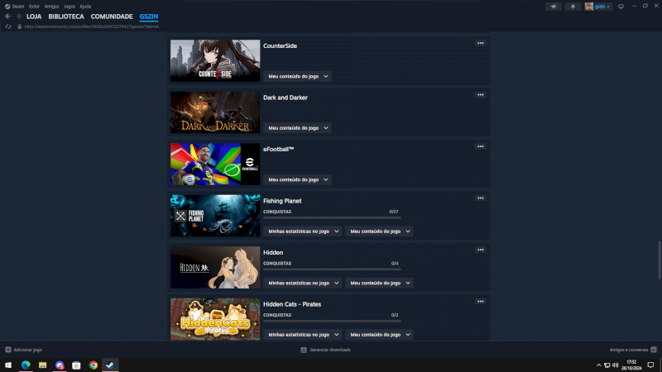662x372 pixels.
Task: Click the plus icon for Adicionar jogo
Action: click(8, 350)
